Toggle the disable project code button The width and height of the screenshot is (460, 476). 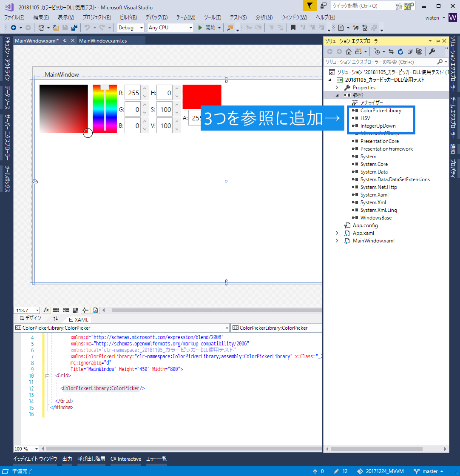95,310
